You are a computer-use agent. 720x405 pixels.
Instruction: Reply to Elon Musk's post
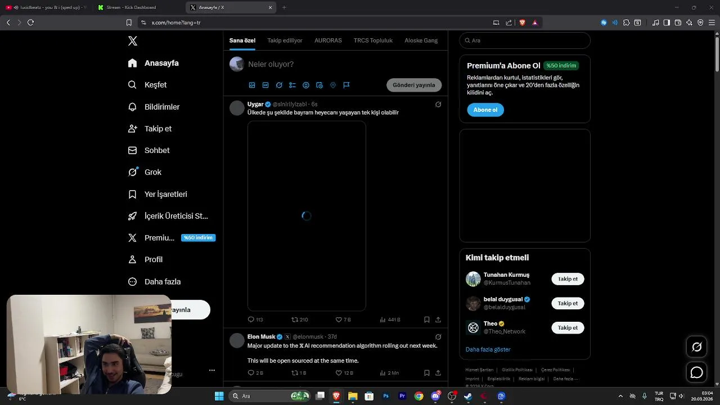(255, 373)
